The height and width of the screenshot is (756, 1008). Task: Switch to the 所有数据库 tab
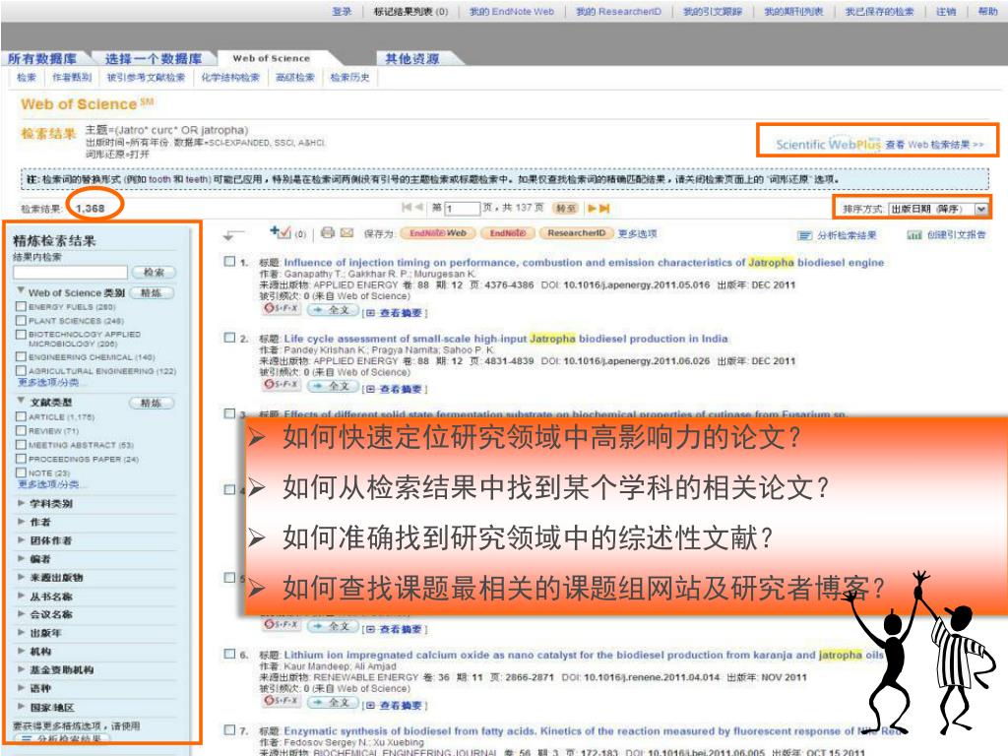coord(42,58)
